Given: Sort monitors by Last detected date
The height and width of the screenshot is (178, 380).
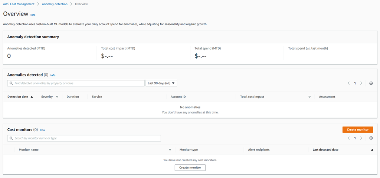Looking at the screenshot, I should (x=372, y=150).
